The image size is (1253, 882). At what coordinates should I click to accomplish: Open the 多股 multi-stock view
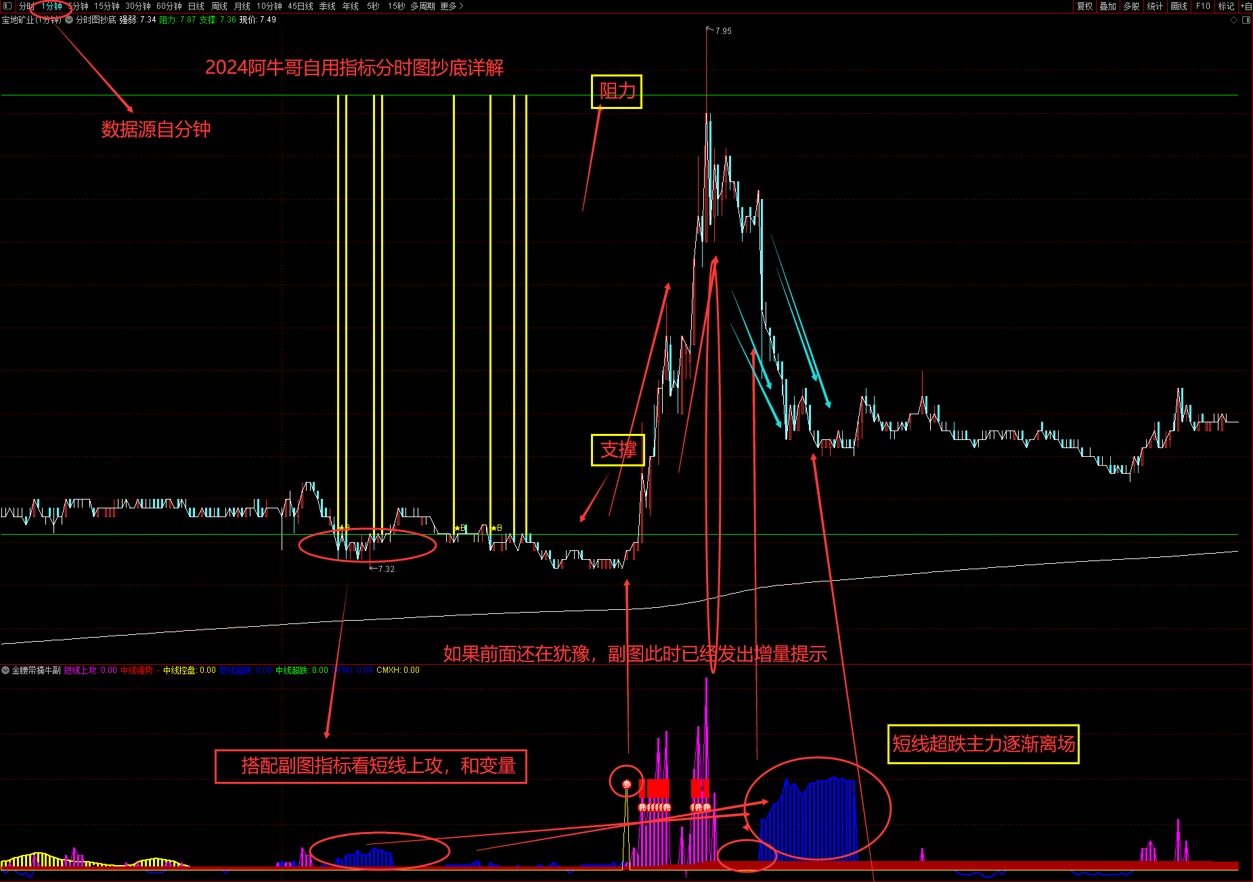pos(1132,6)
